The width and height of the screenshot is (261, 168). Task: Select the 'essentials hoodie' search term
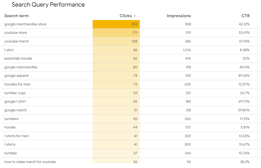click(x=18, y=59)
